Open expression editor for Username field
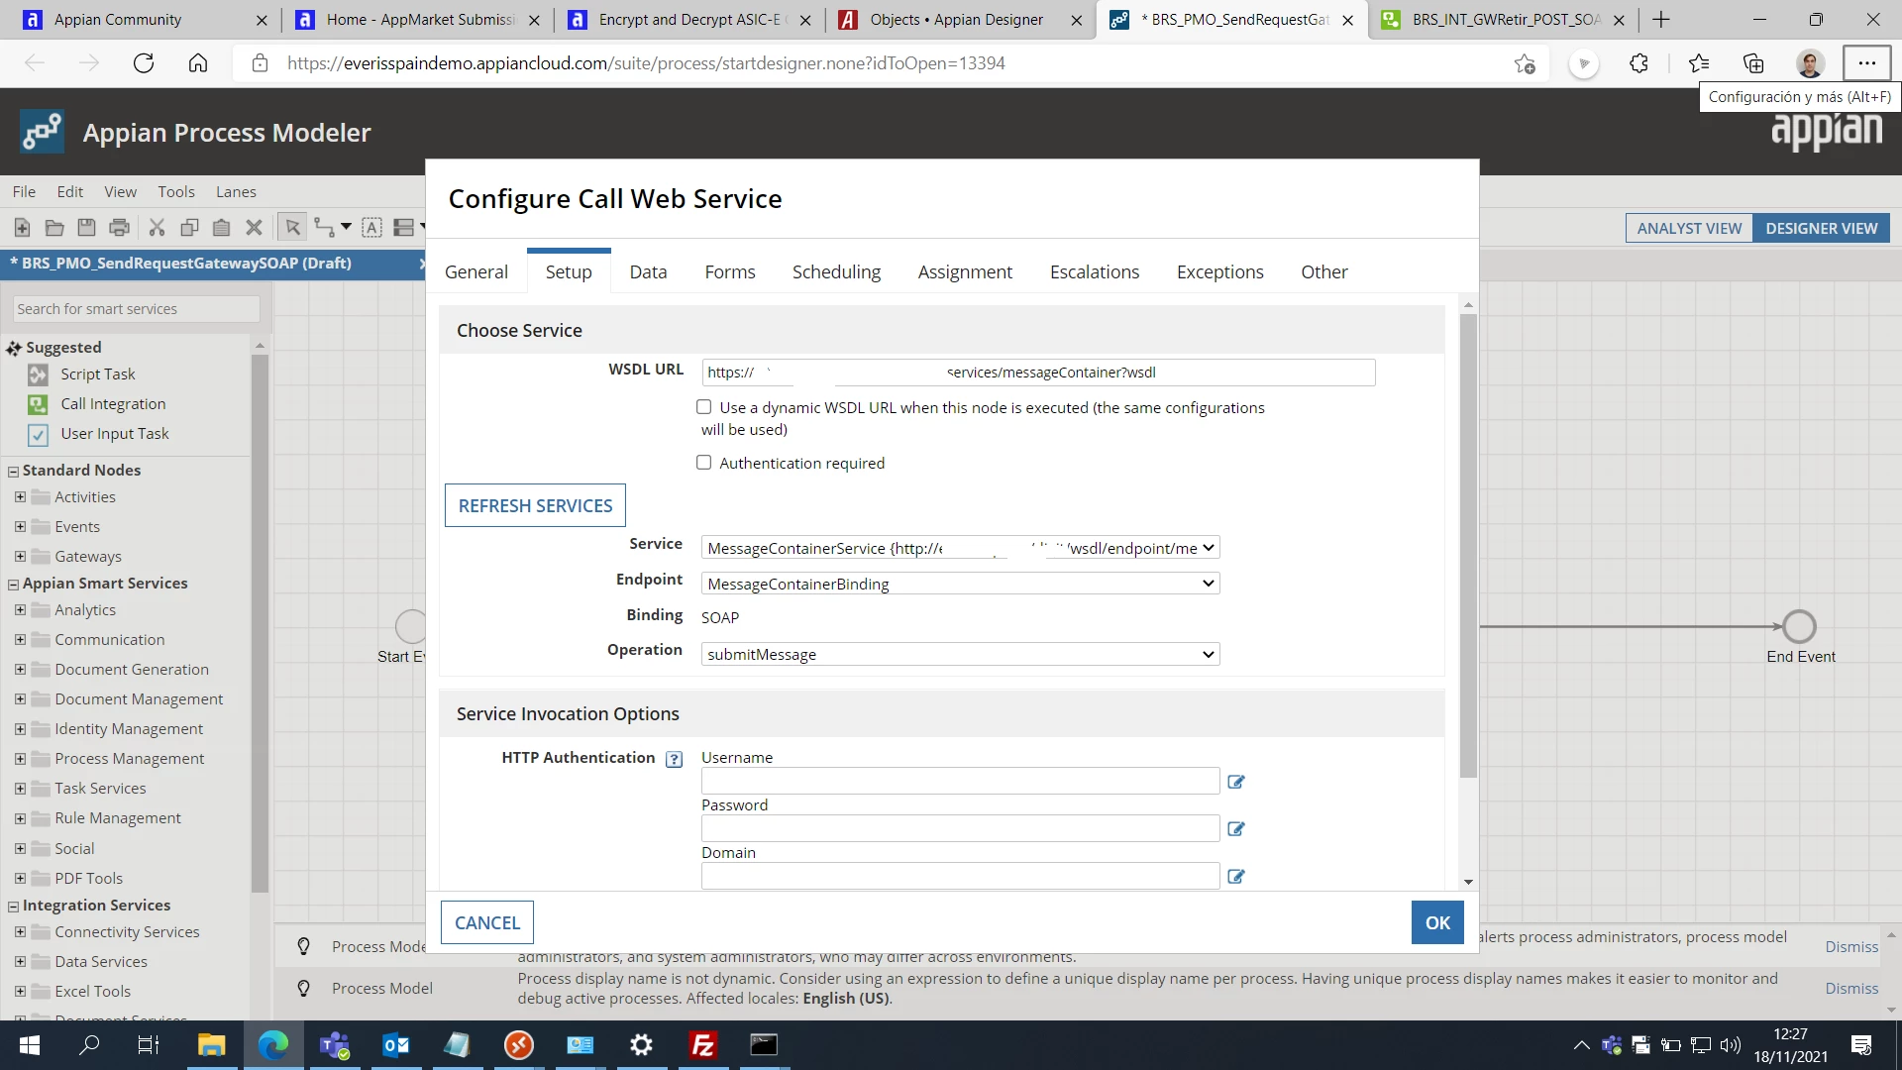Viewport: 1902px width, 1070px height. click(1236, 782)
